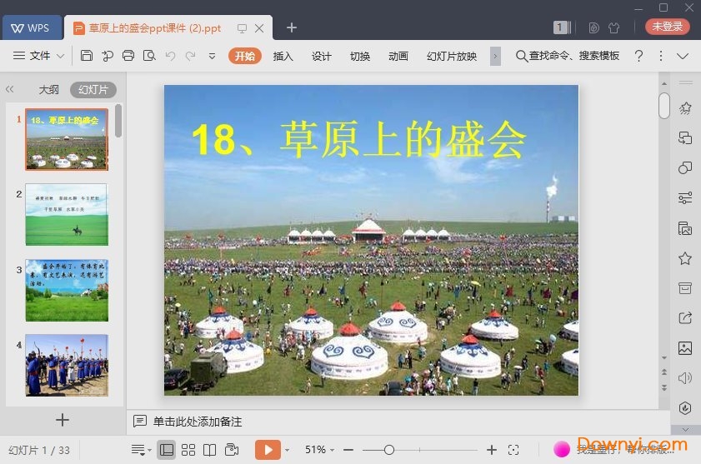Click 单击此处添加备注 notes area
701x464 pixels.
[x=198, y=422]
